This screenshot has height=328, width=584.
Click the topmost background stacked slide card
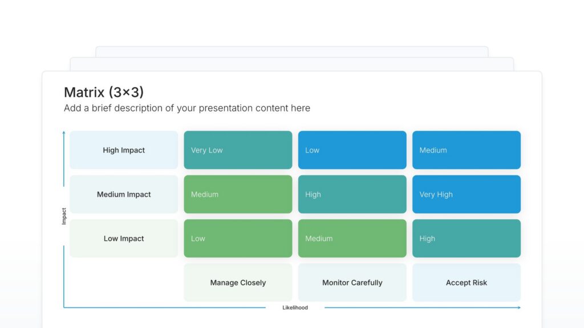point(291,51)
